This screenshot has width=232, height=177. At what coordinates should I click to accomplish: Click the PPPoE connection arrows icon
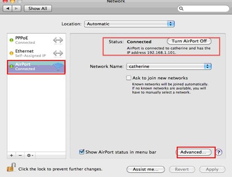pyautogui.click(x=58, y=40)
